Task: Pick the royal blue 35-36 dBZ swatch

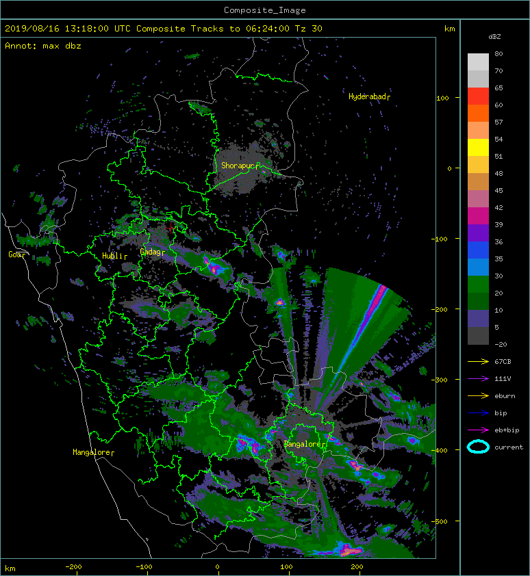Action: coord(478,250)
